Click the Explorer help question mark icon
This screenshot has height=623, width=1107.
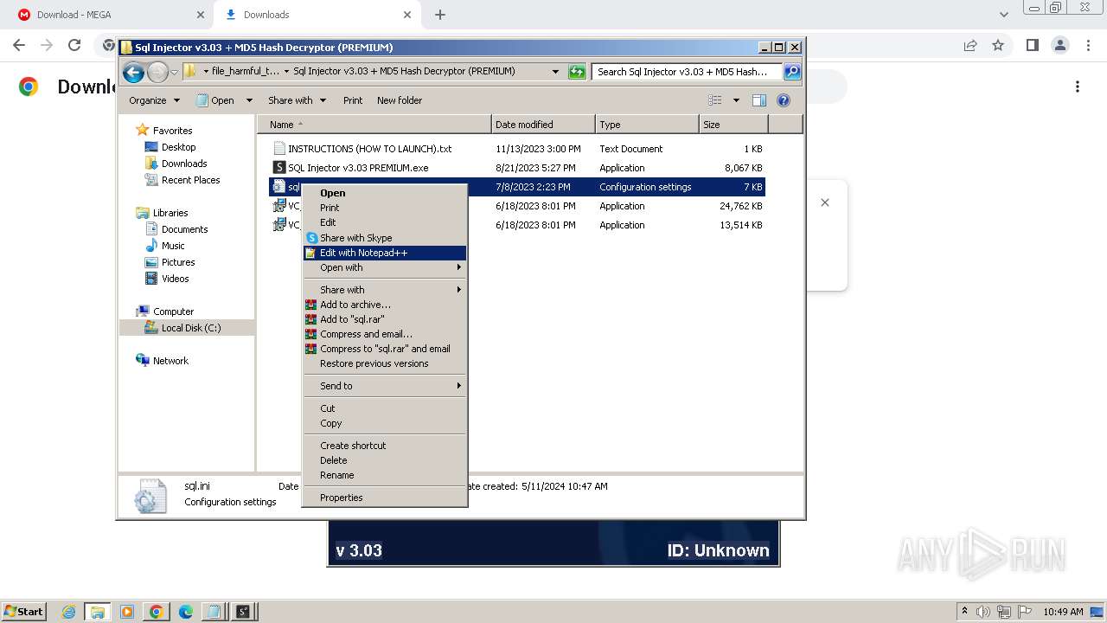(x=784, y=100)
